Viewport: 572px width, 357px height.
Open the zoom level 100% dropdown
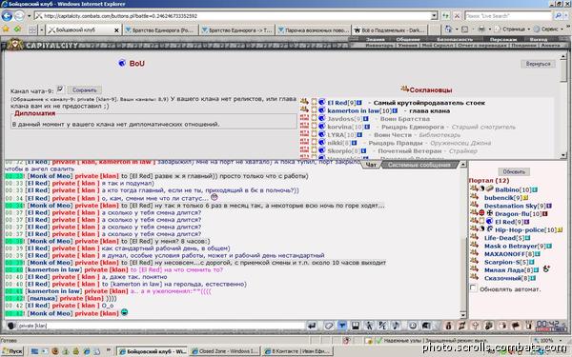point(560,340)
